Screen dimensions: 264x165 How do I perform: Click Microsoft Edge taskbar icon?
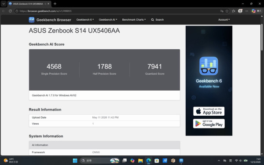(149, 161)
